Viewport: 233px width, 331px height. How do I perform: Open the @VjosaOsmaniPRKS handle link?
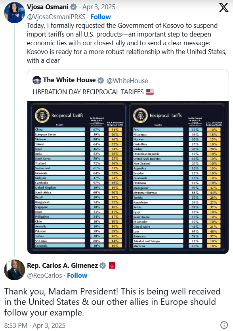[56, 17]
